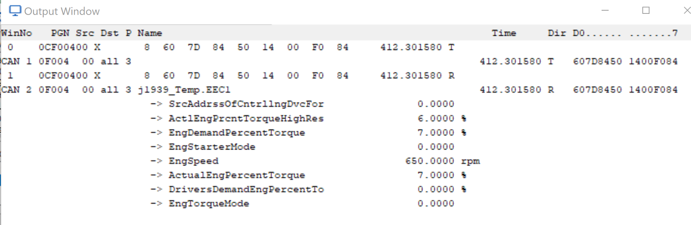Image resolution: width=691 pixels, height=225 pixels.
Task: Click the Dir column header
Action: (x=557, y=33)
